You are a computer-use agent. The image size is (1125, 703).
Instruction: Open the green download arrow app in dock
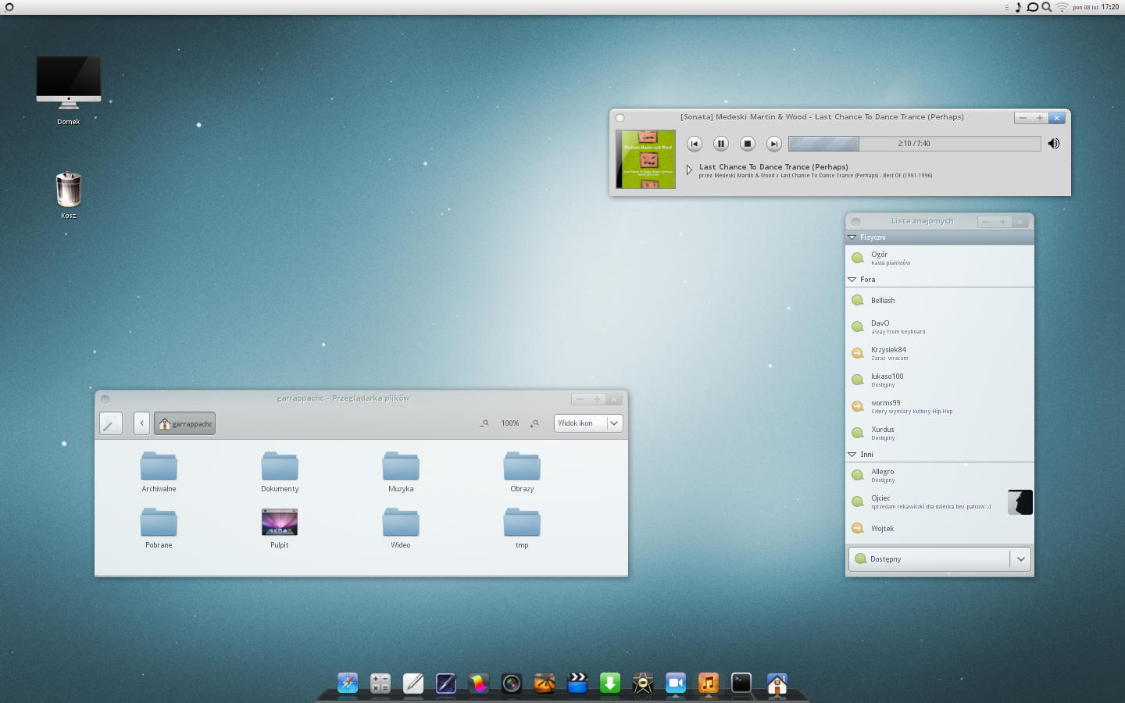[x=610, y=683]
